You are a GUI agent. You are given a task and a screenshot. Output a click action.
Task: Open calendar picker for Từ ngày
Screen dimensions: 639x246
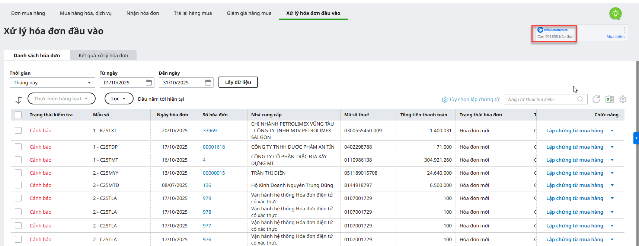pos(149,82)
